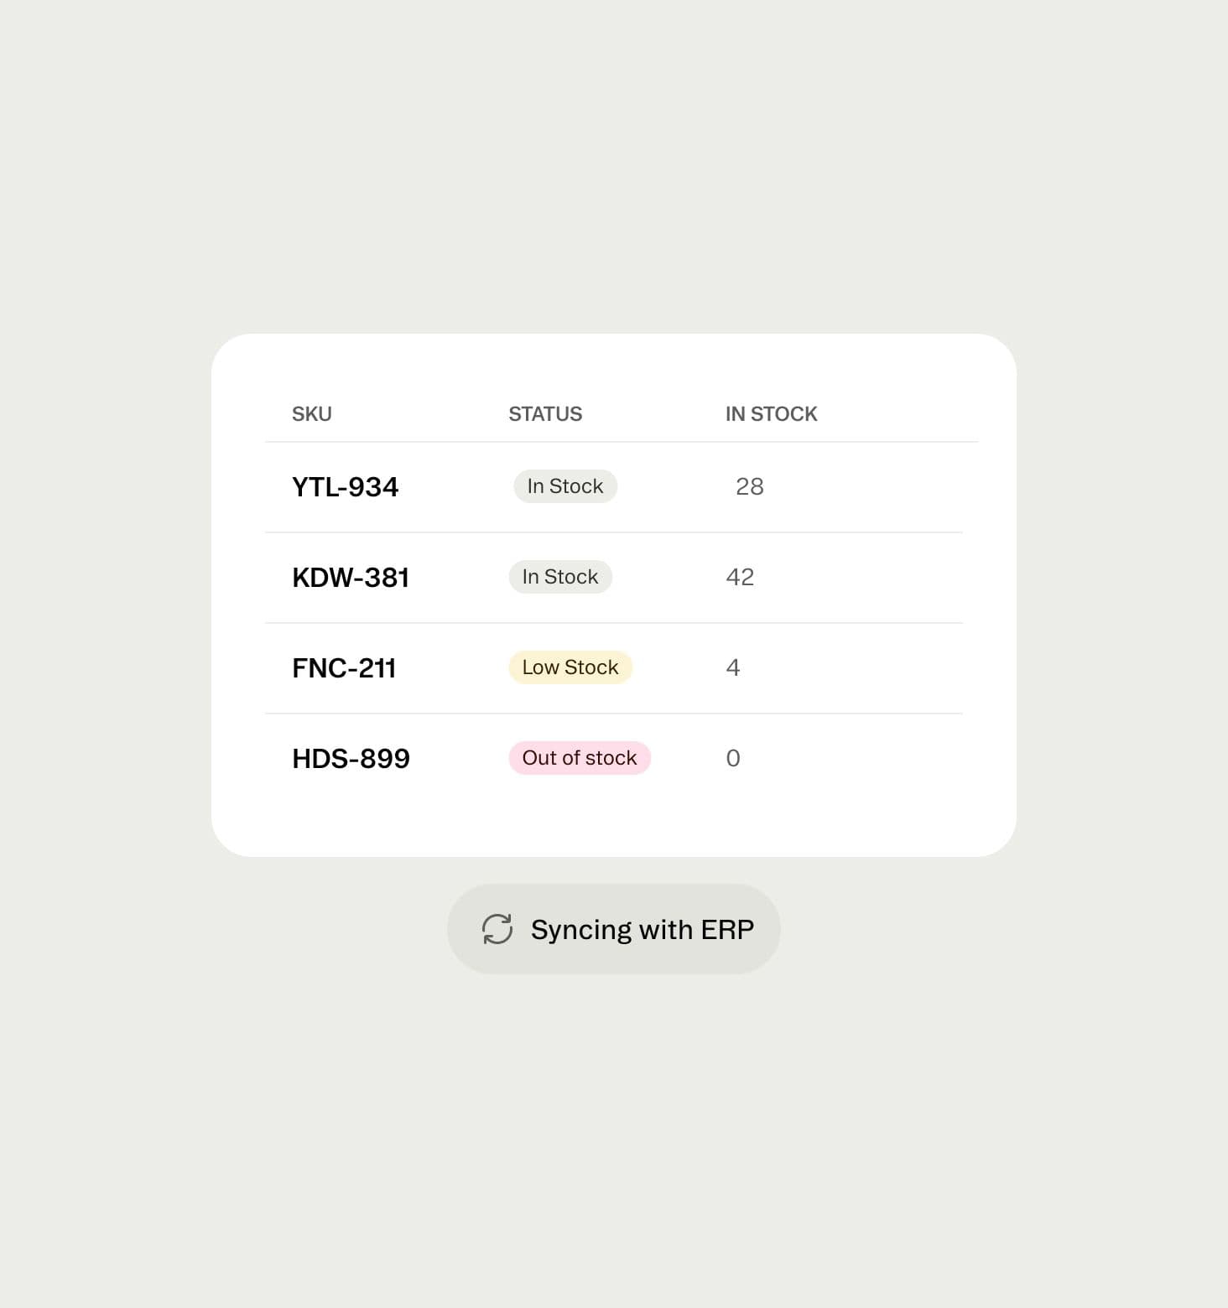Select the In Stock badge for KDW-381

coord(559,576)
